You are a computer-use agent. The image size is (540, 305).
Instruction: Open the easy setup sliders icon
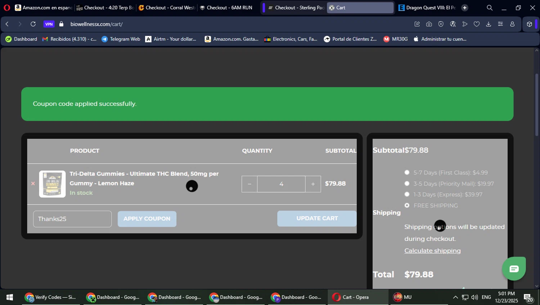500,24
